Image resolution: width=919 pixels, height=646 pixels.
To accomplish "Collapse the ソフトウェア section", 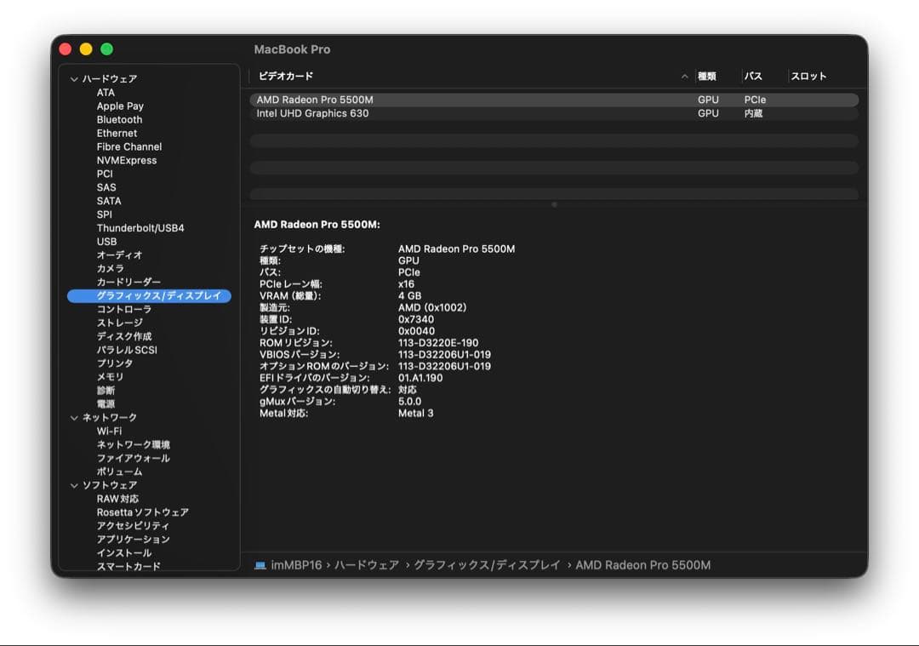I will (75, 485).
